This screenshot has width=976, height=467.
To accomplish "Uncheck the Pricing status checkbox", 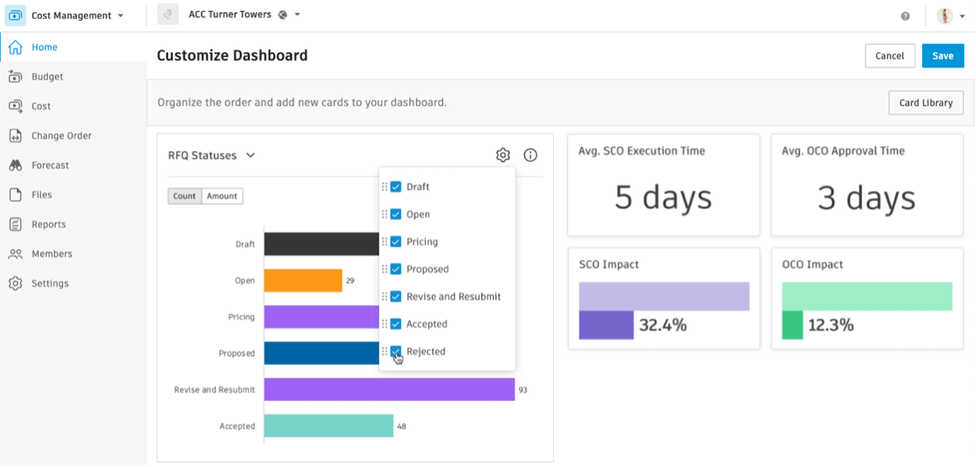I will 396,242.
